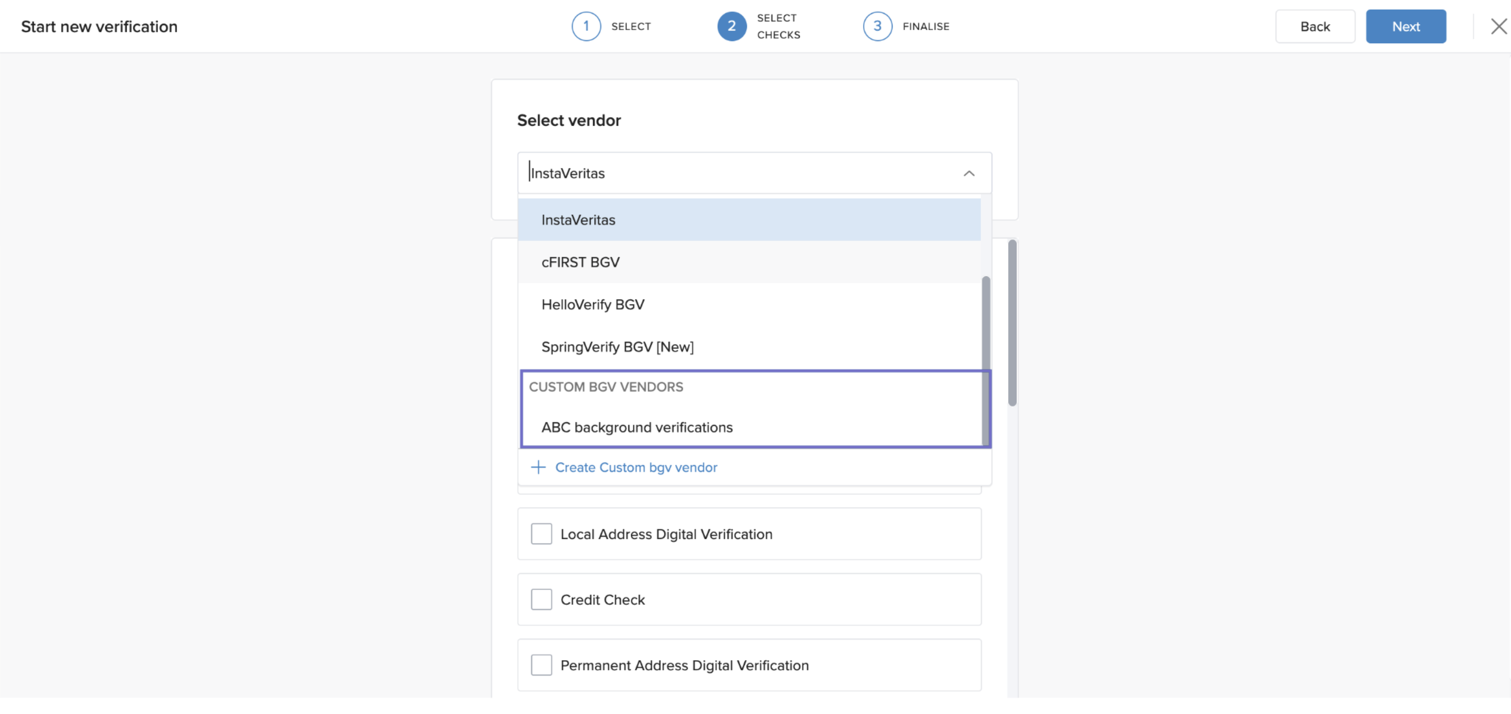Click the step 1 Select circle icon
This screenshot has width=1511, height=714.
click(586, 26)
